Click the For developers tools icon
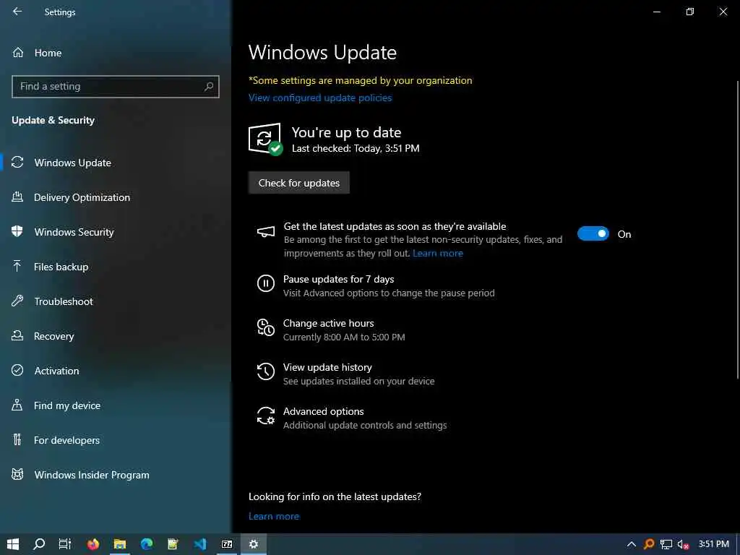Viewport: 740px width, 555px height. tap(17, 440)
